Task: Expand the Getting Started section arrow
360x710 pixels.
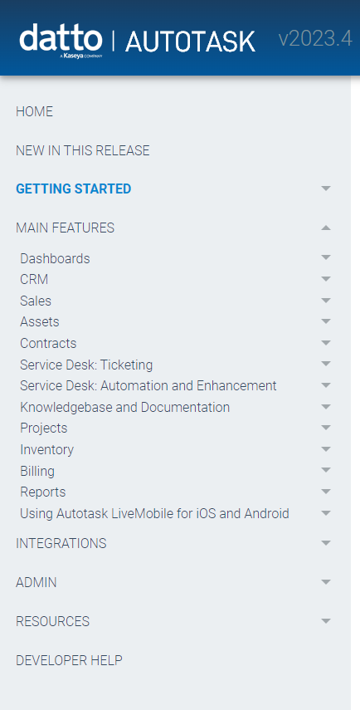Action: (326, 189)
